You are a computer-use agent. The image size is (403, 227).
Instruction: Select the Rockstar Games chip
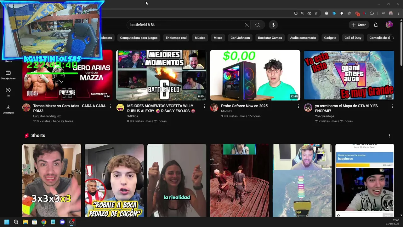coord(270,38)
